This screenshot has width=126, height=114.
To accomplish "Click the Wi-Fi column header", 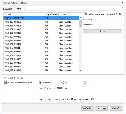I will [24, 14].
